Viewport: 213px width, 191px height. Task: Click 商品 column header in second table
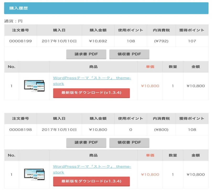click(x=93, y=155)
